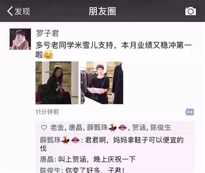The image size is (205, 173).
Task: Tap the lips emoji in the likes row
Action: click(122, 128)
